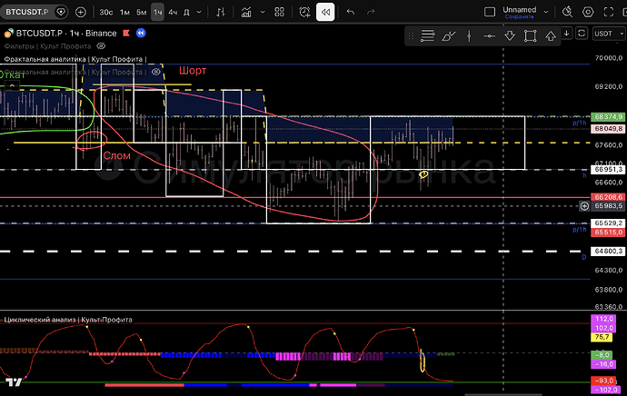
Task: Enter fullscreen mode using the corner brackets icon
Action: pos(611,13)
